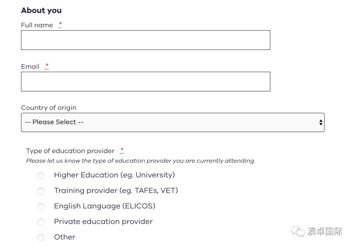Click the required asterisk next to Full name
354x247 pixels.
click(x=60, y=24)
